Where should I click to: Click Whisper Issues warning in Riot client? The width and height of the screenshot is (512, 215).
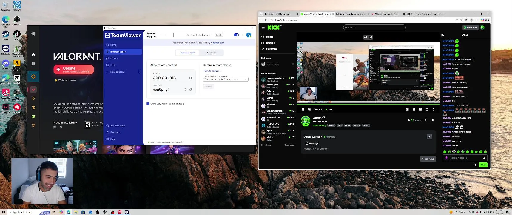point(65,80)
